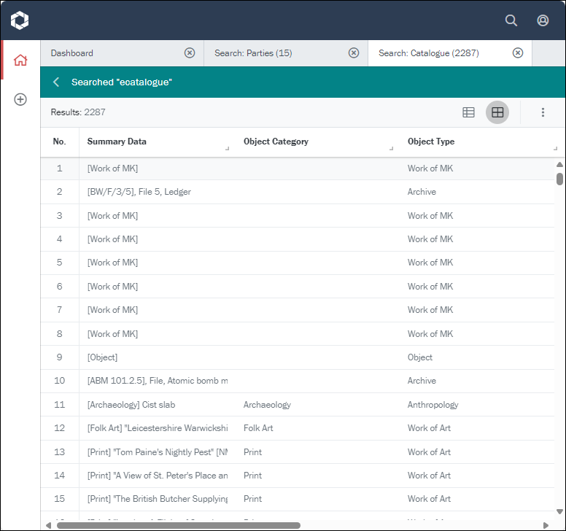Switch to list view layout
The height and width of the screenshot is (531, 566).
coord(469,112)
